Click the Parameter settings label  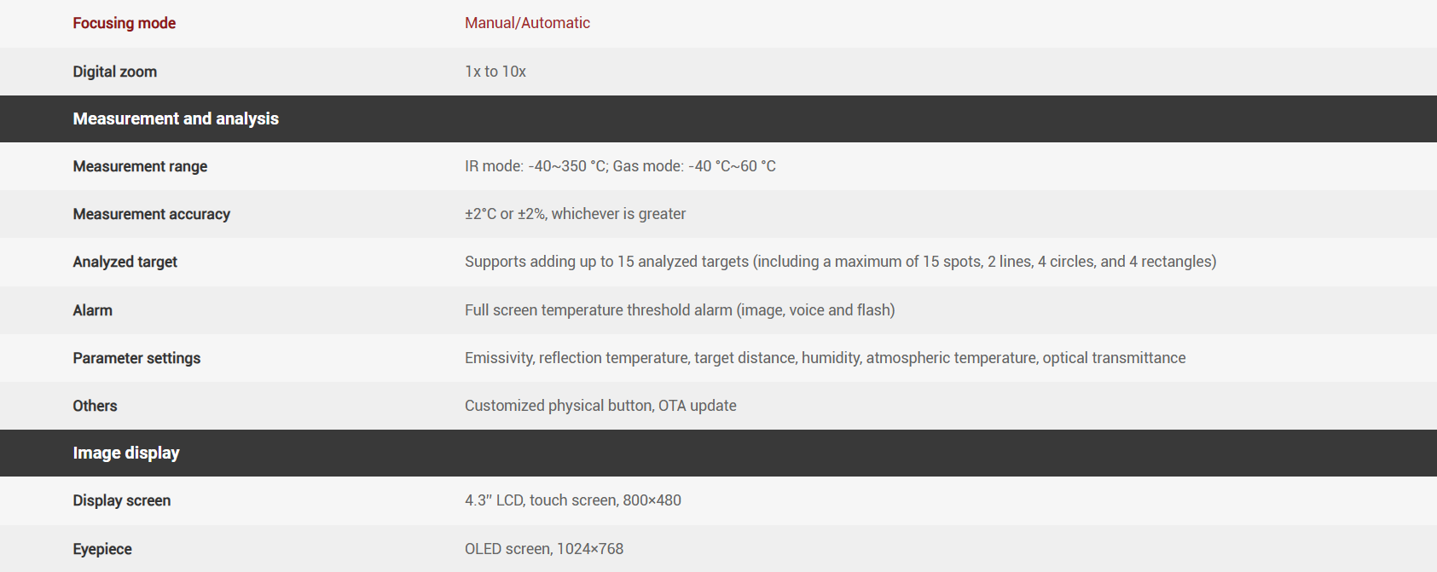(136, 358)
